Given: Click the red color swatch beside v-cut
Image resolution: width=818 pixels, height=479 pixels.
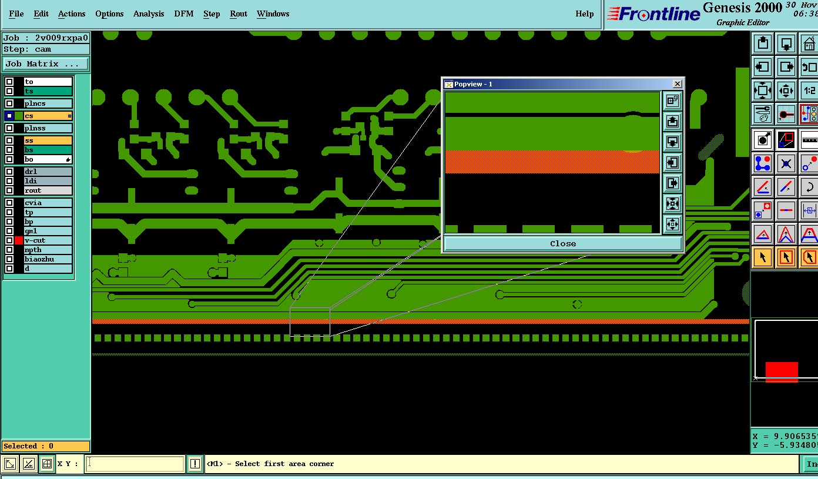Looking at the screenshot, I should pos(19,240).
